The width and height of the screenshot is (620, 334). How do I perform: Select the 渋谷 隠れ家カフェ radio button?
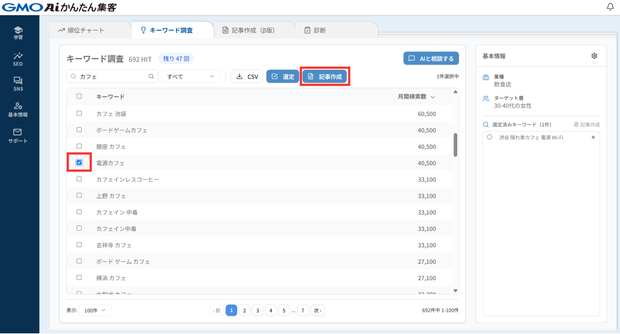pos(489,137)
